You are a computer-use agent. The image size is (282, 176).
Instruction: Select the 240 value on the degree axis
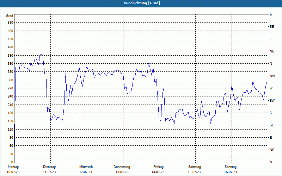coord(11,96)
